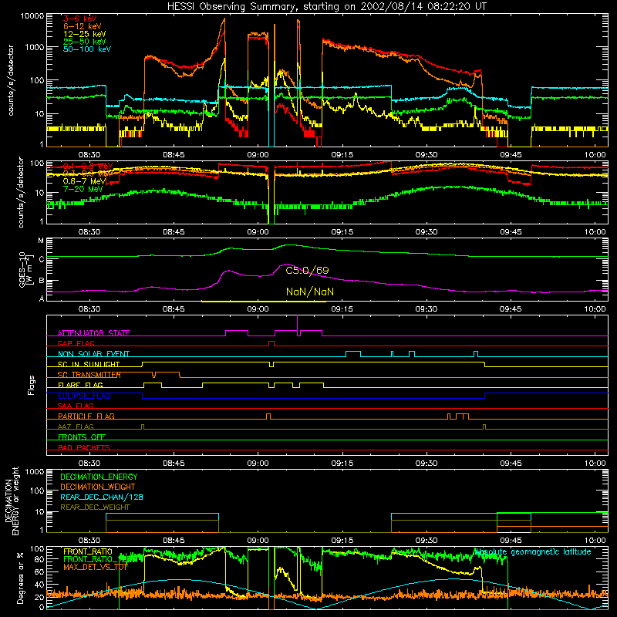Click the HESSI Observing Summary title text
This screenshot has width=617, height=617.
326,7
